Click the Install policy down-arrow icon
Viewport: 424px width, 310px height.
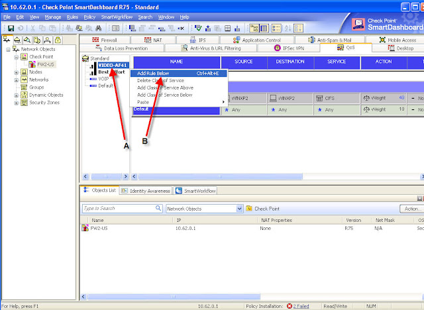[x=208, y=28]
